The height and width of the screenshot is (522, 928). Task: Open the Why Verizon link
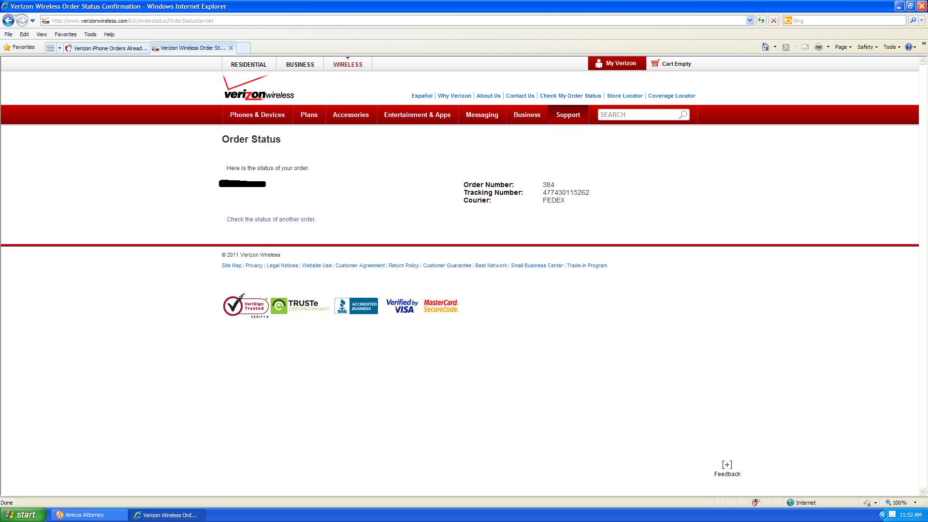pyautogui.click(x=454, y=96)
